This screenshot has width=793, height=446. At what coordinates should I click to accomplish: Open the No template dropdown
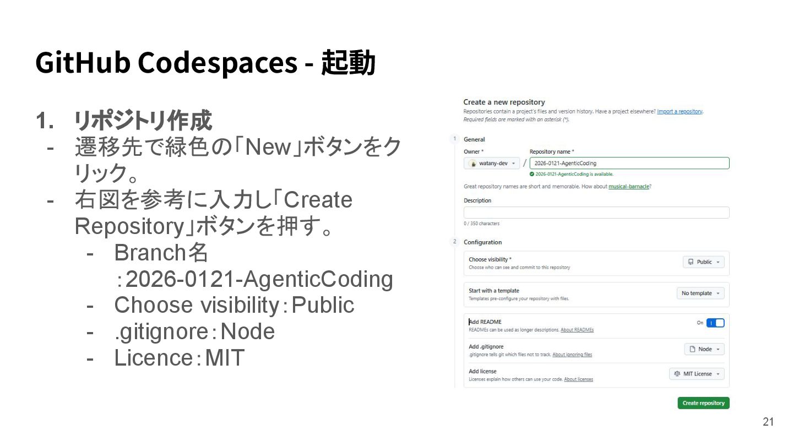[x=700, y=293]
